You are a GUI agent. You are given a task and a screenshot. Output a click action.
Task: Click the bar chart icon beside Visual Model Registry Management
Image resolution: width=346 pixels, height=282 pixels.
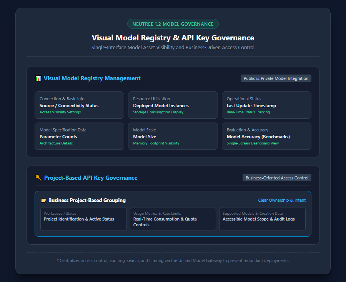[38, 78]
